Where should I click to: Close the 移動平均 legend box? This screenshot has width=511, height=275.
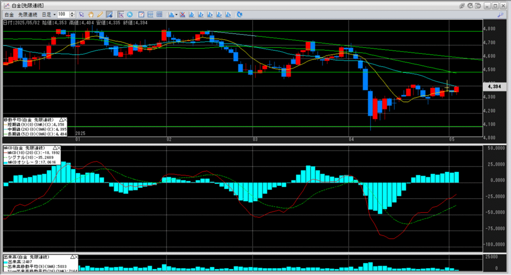click(x=65, y=120)
